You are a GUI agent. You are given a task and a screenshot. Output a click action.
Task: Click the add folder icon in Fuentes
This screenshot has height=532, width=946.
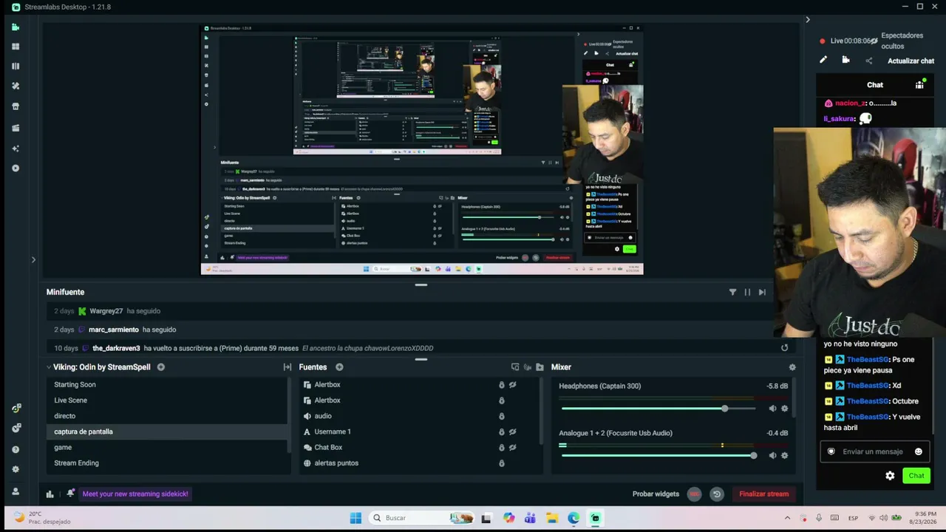tap(540, 367)
